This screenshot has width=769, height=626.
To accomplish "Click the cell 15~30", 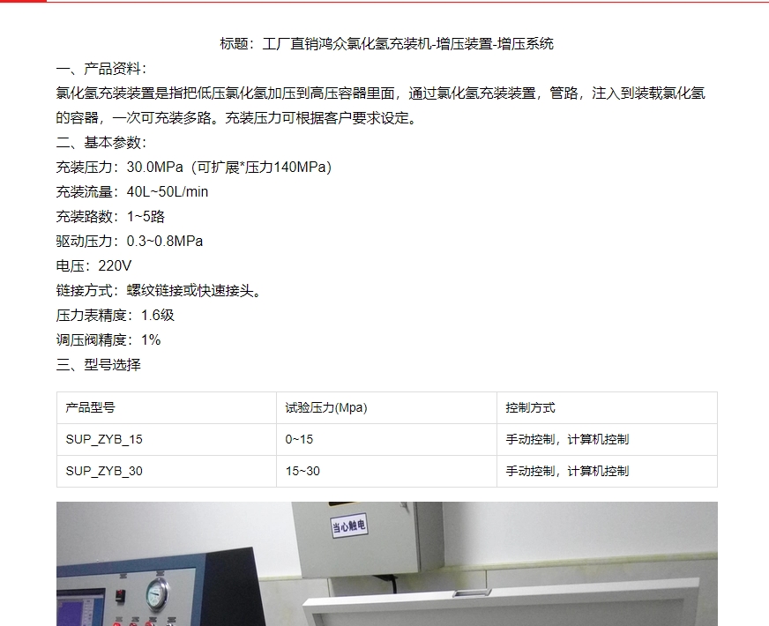I will coord(386,472).
